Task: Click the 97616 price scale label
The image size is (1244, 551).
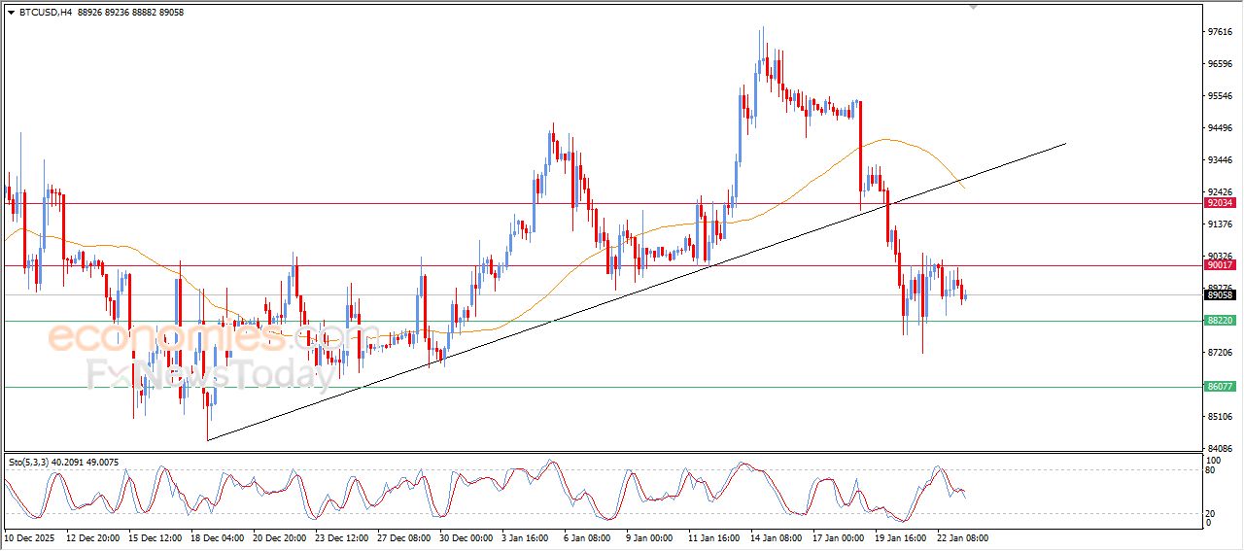Action: [1219, 32]
